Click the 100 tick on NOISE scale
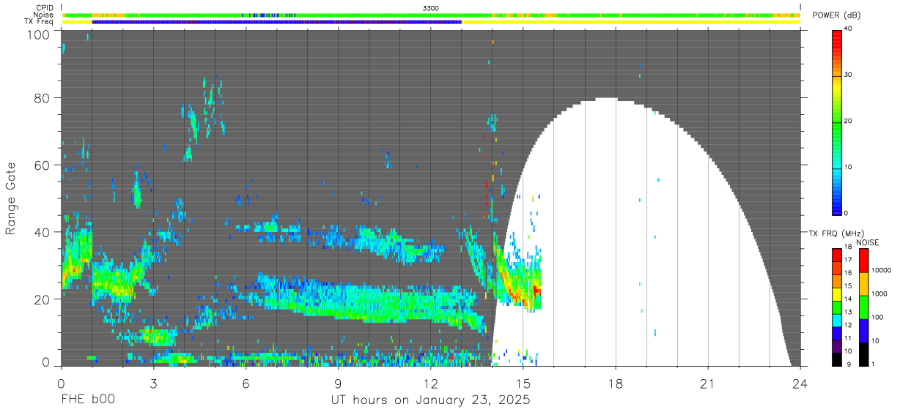900x415 pixels. tap(877, 318)
